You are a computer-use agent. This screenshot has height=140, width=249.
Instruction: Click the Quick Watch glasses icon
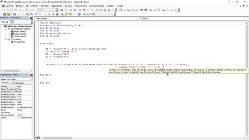pyautogui.click(x=109, y=10)
